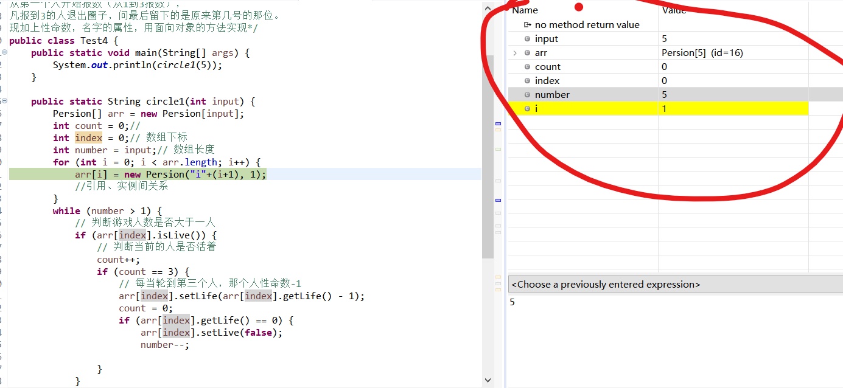Click the 'System.out.println(circle1(5));' line
This screenshot has height=388, width=843.
click(x=138, y=65)
